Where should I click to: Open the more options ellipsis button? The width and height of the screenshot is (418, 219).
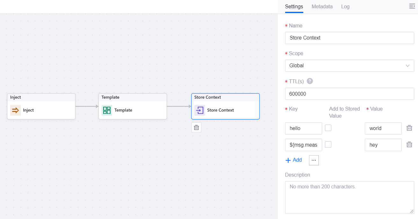[x=314, y=160]
